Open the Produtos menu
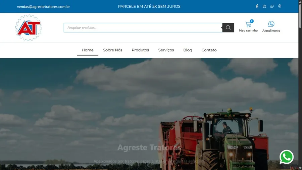Screen dimensions: 302x170 tap(140, 50)
